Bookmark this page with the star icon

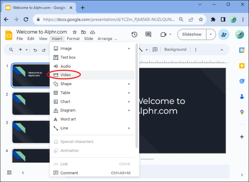(x=201, y=19)
